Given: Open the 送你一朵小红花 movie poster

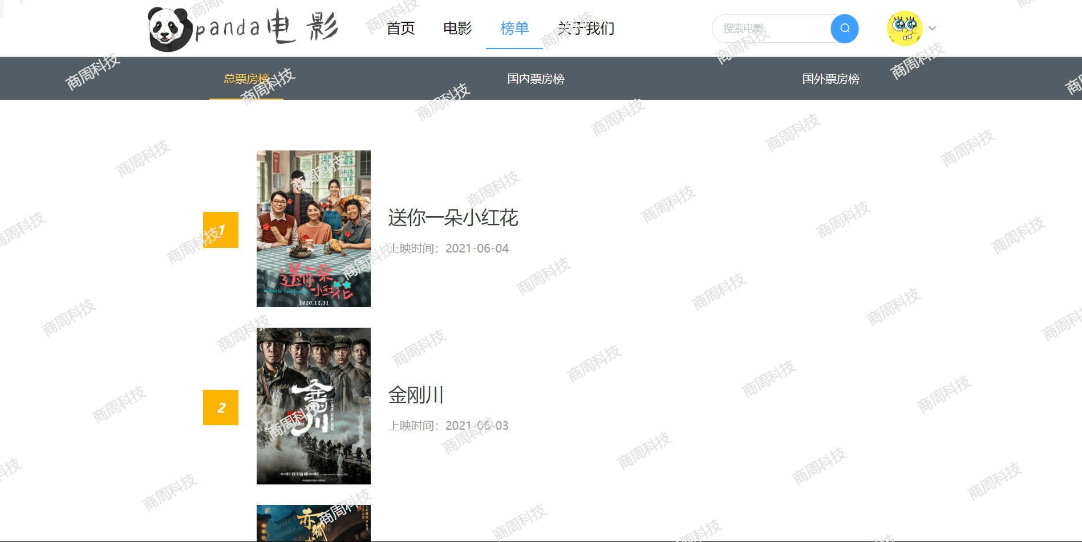Looking at the screenshot, I should (314, 229).
